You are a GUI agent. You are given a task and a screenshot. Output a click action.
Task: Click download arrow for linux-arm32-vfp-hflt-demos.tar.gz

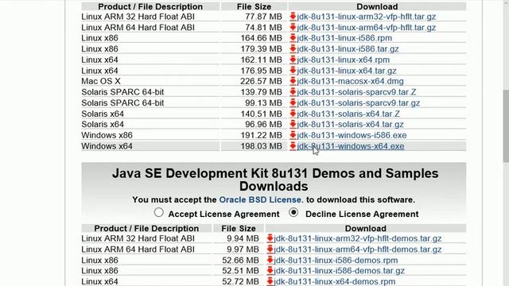pos(270,238)
